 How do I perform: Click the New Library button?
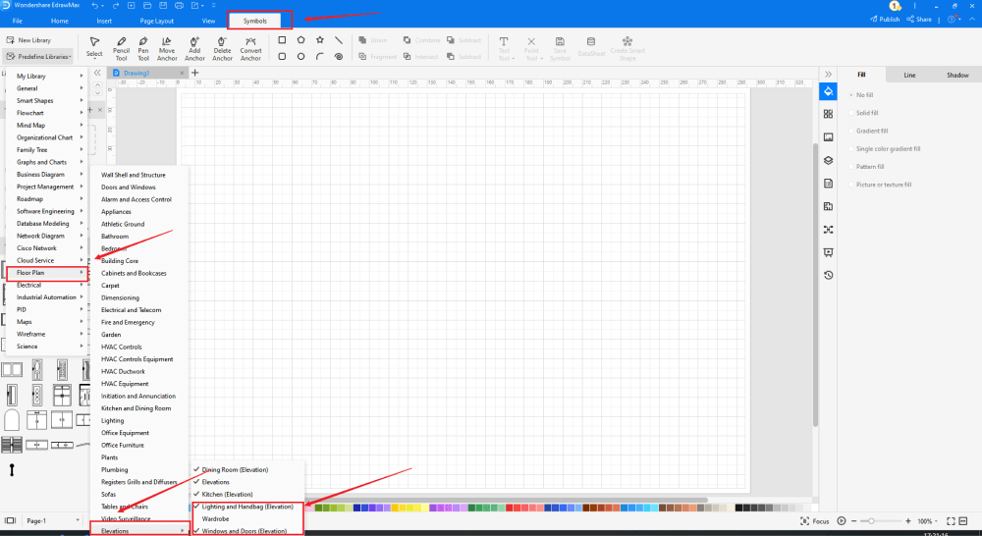tap(33, 40)
